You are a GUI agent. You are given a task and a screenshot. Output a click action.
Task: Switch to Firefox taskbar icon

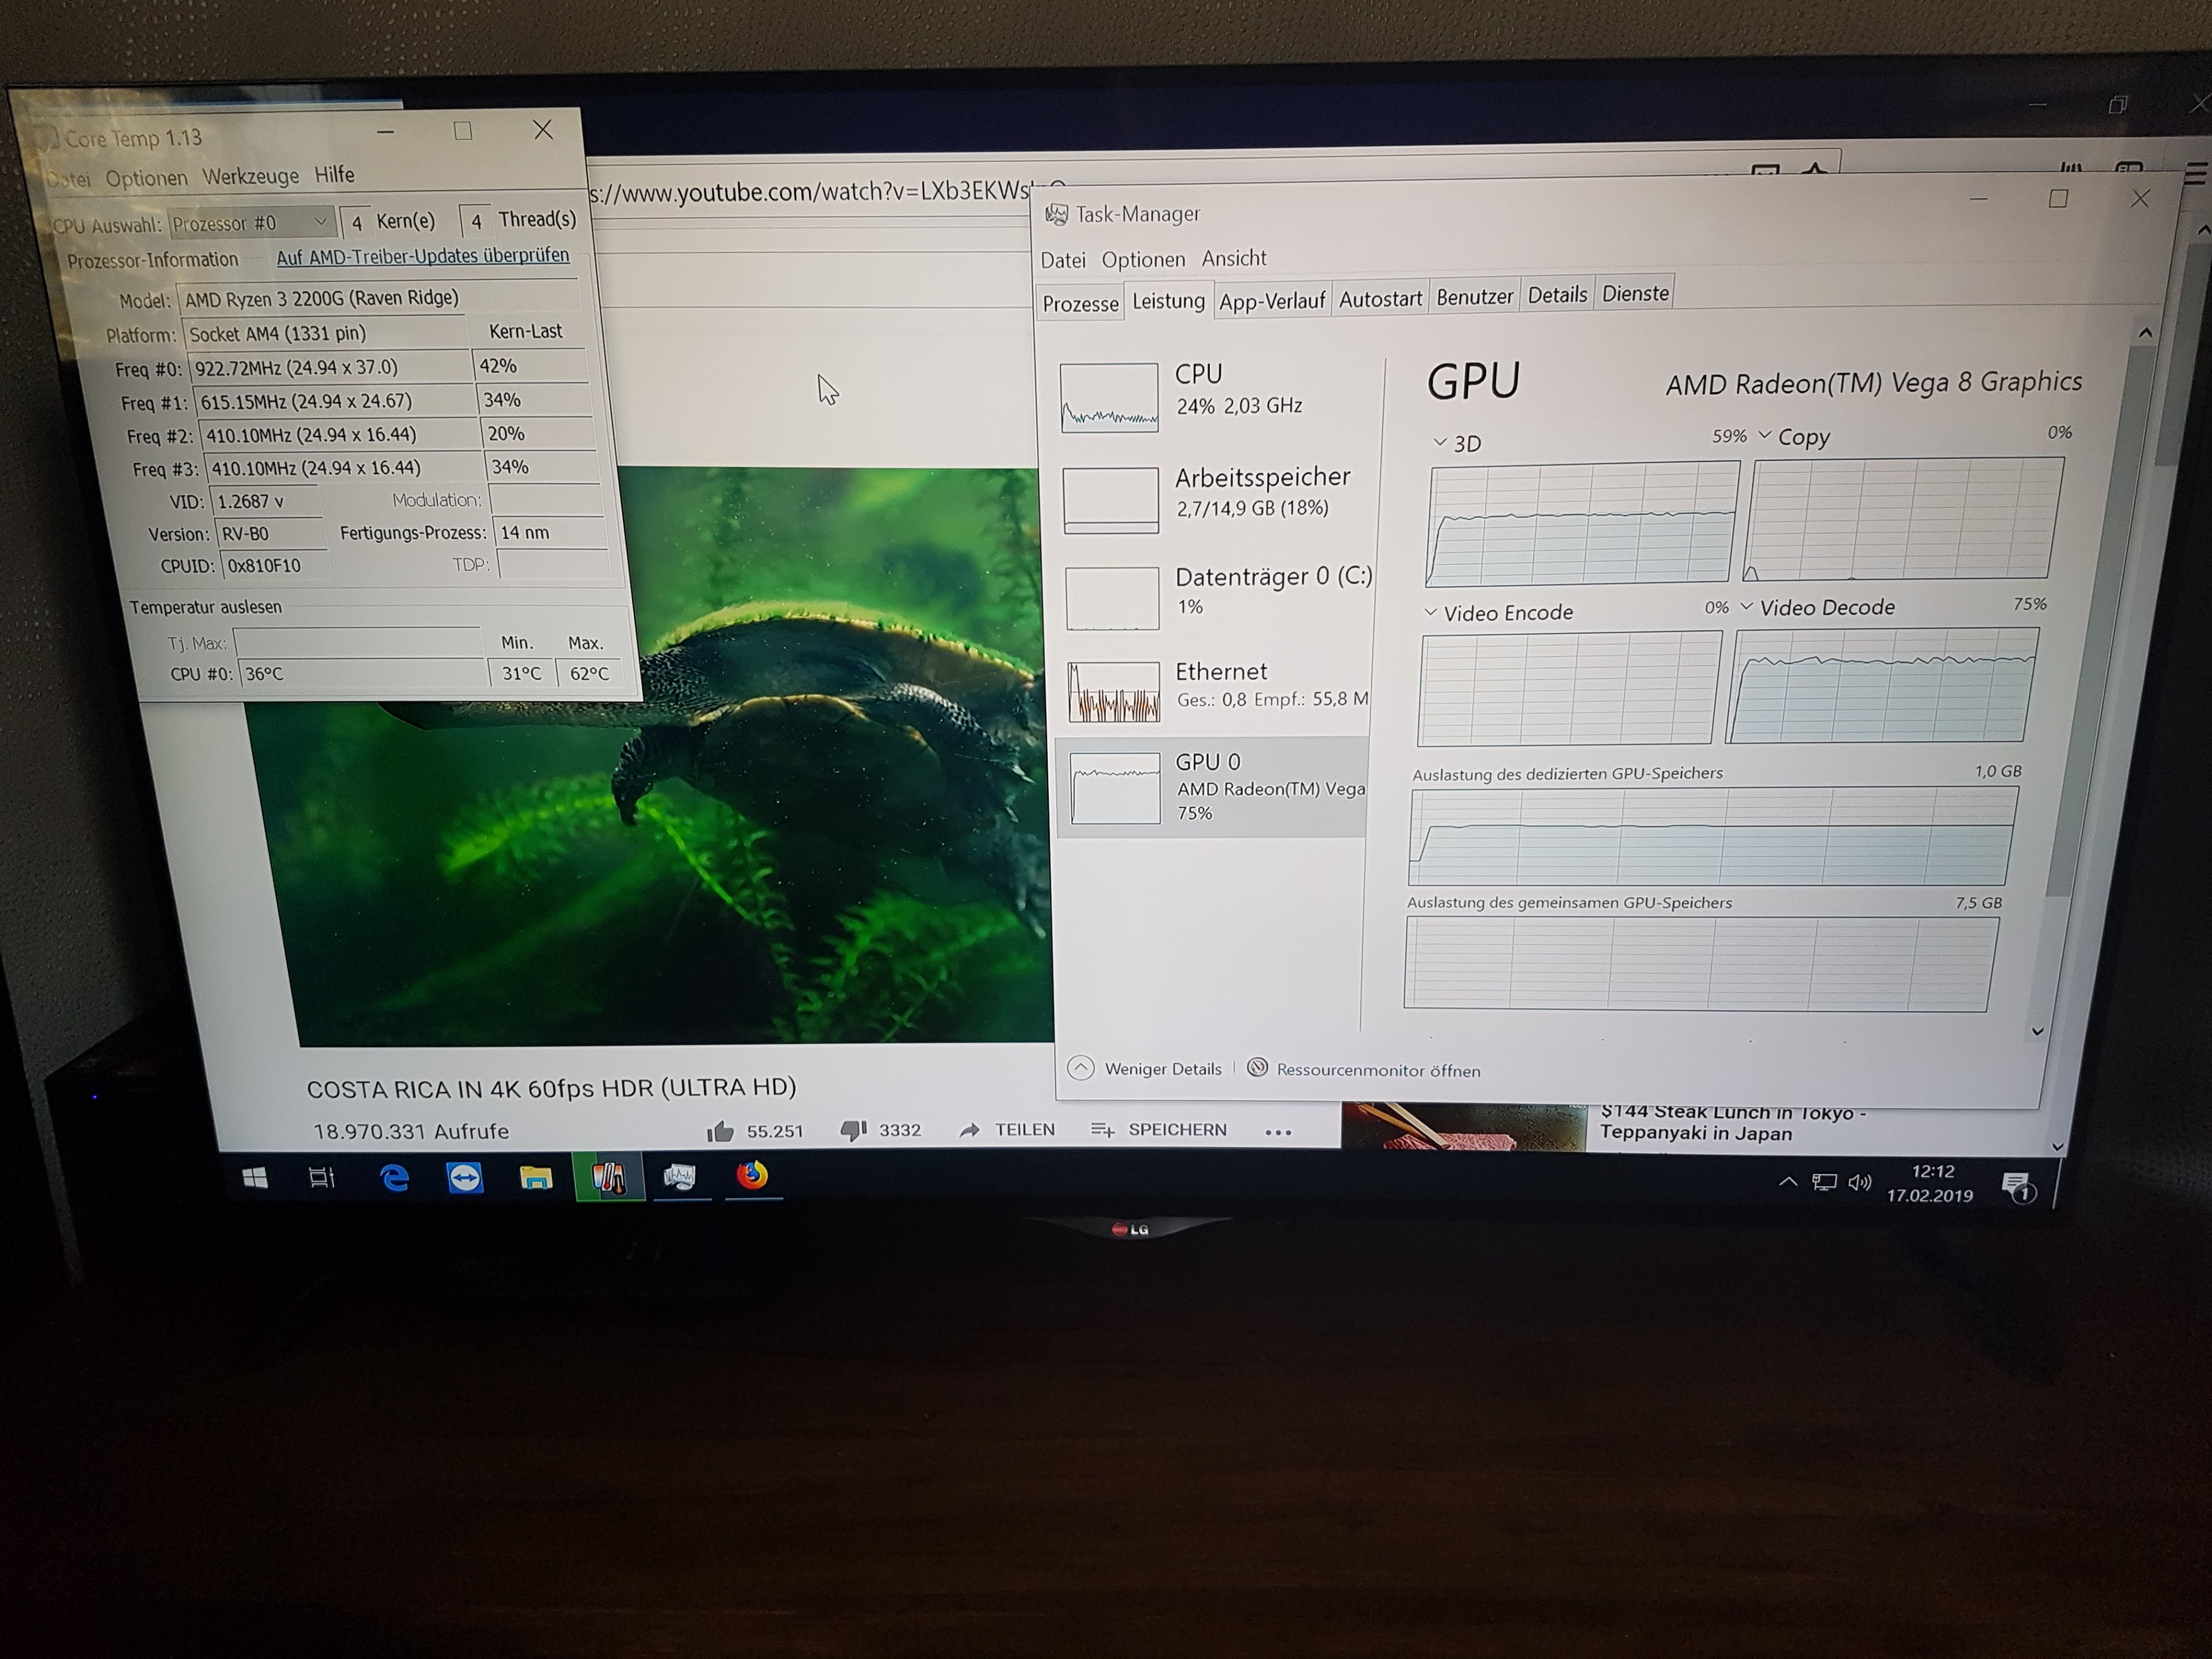(752, 1176)
